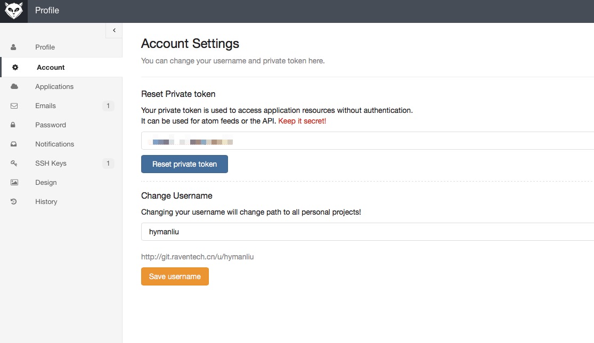
Task: Click the private token field
Action: click(x=367, y=141)
